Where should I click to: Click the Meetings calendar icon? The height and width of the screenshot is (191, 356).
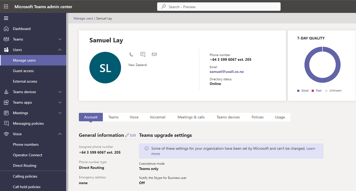[x=6, y=113]
